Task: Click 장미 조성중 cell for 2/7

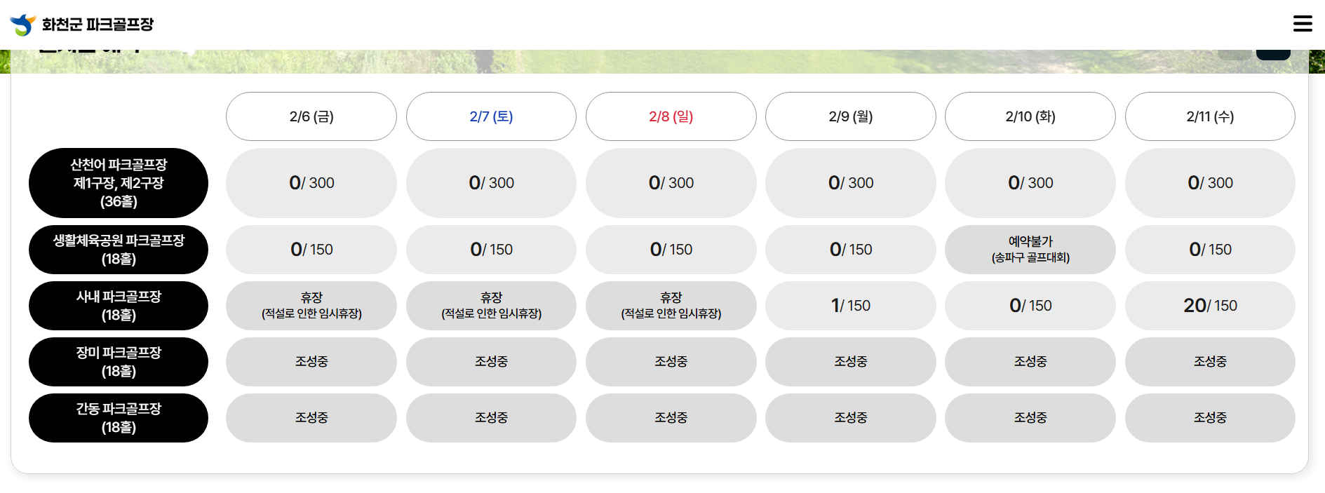Action: (x=491, y=362)
